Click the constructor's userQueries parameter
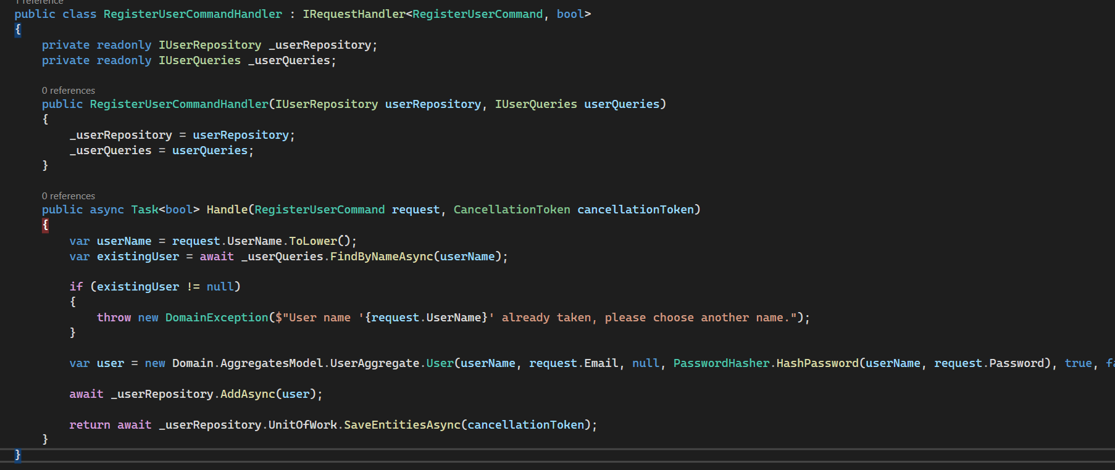Viewport: 1115px width, 470px height. pos(622,104)
